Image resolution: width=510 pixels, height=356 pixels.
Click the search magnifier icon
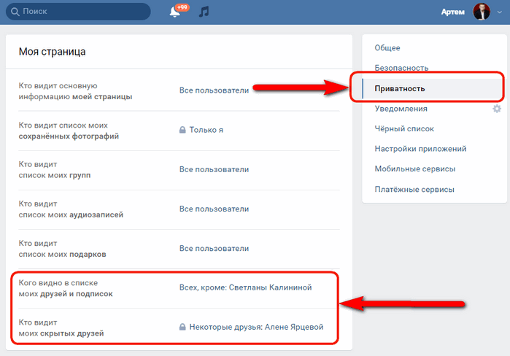15,12
